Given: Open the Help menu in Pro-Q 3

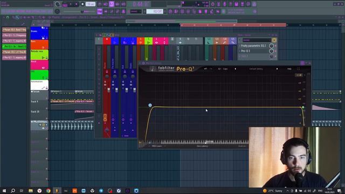Looking at the screenshot, I should tap(289, 69).
